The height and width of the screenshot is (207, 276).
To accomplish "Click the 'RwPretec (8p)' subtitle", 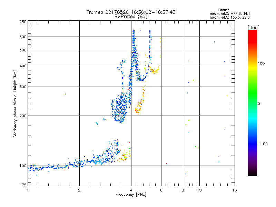I will [x=131, y=17].
